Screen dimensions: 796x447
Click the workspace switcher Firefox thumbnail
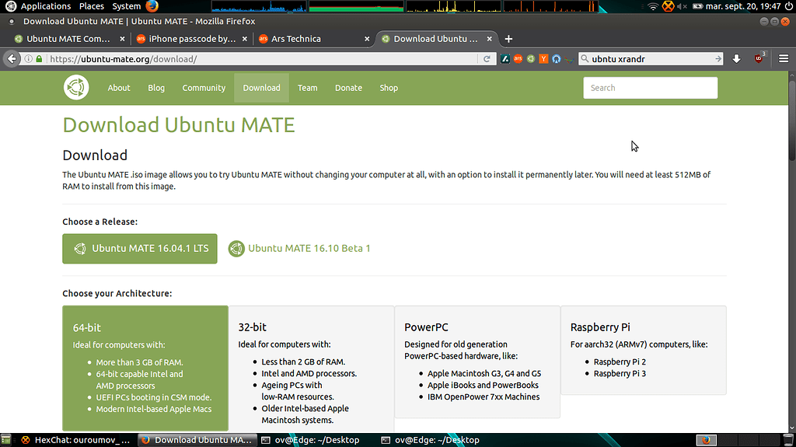click(706, 440)
